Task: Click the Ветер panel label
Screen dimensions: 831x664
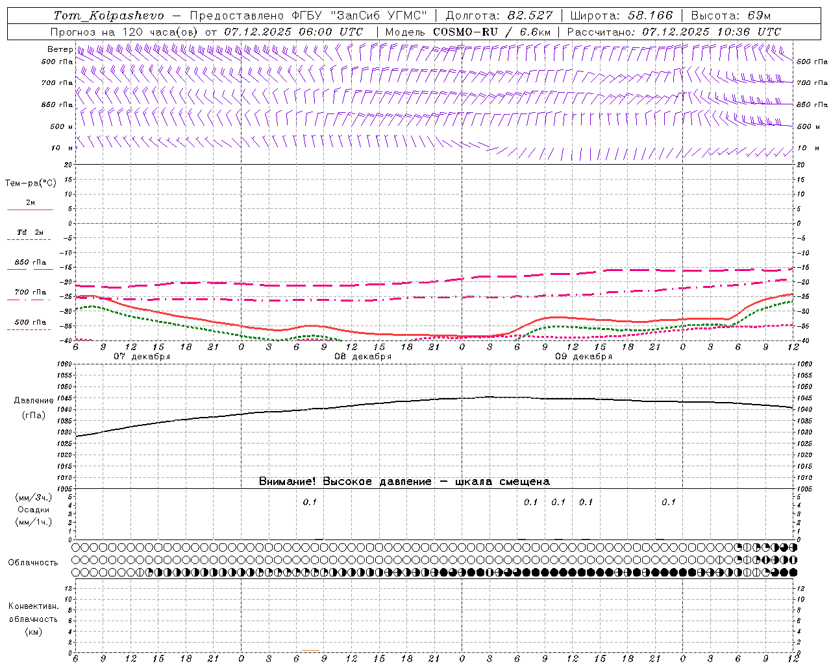Action: 60,49
